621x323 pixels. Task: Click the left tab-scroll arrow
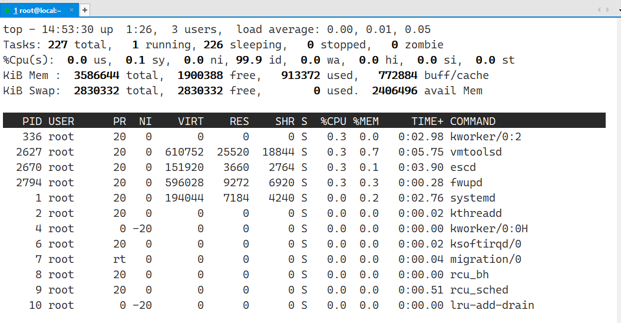point(599,9)
